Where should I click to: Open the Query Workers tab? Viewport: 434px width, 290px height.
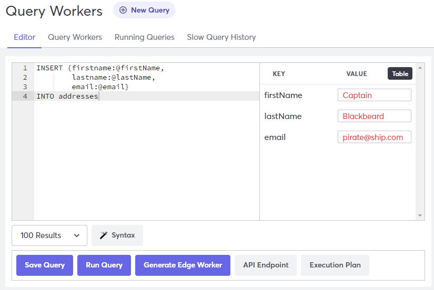(x=75, y=37)
